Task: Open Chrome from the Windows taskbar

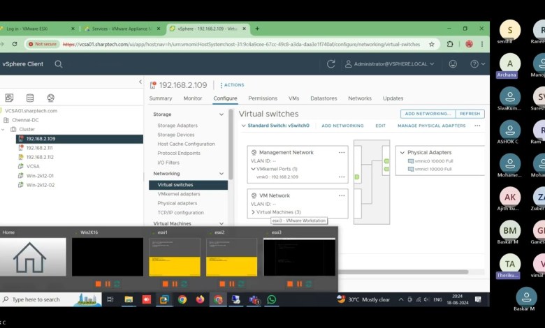Action: 182,299
